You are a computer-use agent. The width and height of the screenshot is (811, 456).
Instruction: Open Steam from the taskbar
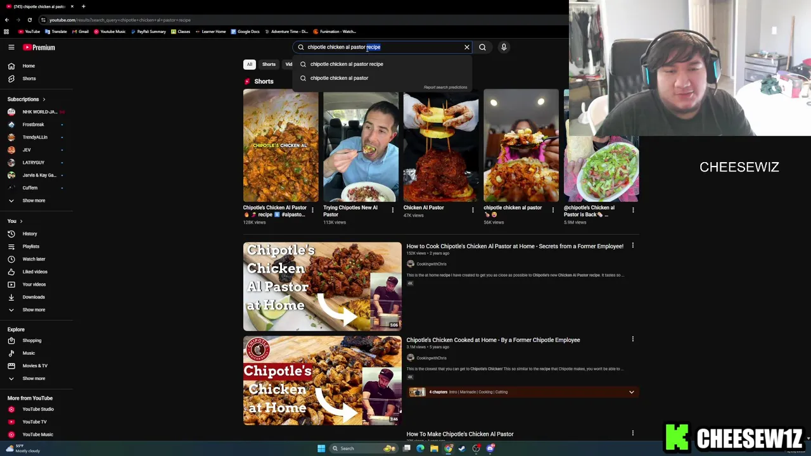tap(462, 448)
